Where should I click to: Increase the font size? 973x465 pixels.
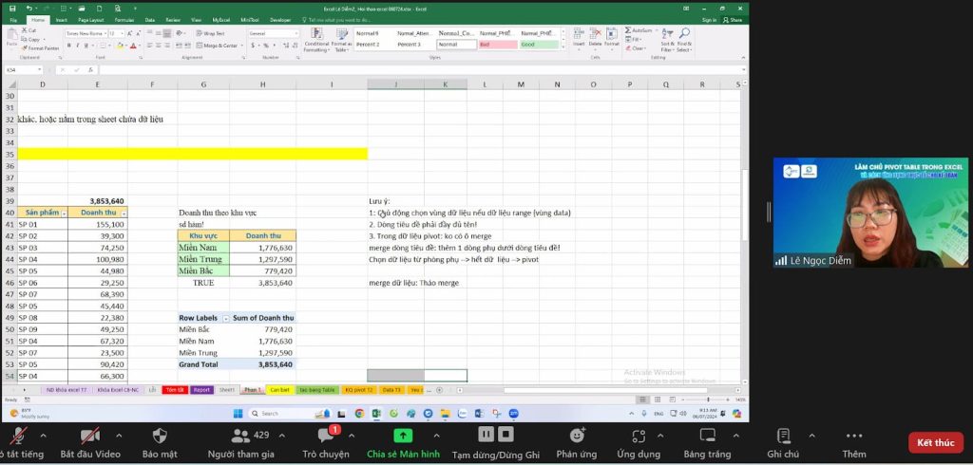[129, 33]
